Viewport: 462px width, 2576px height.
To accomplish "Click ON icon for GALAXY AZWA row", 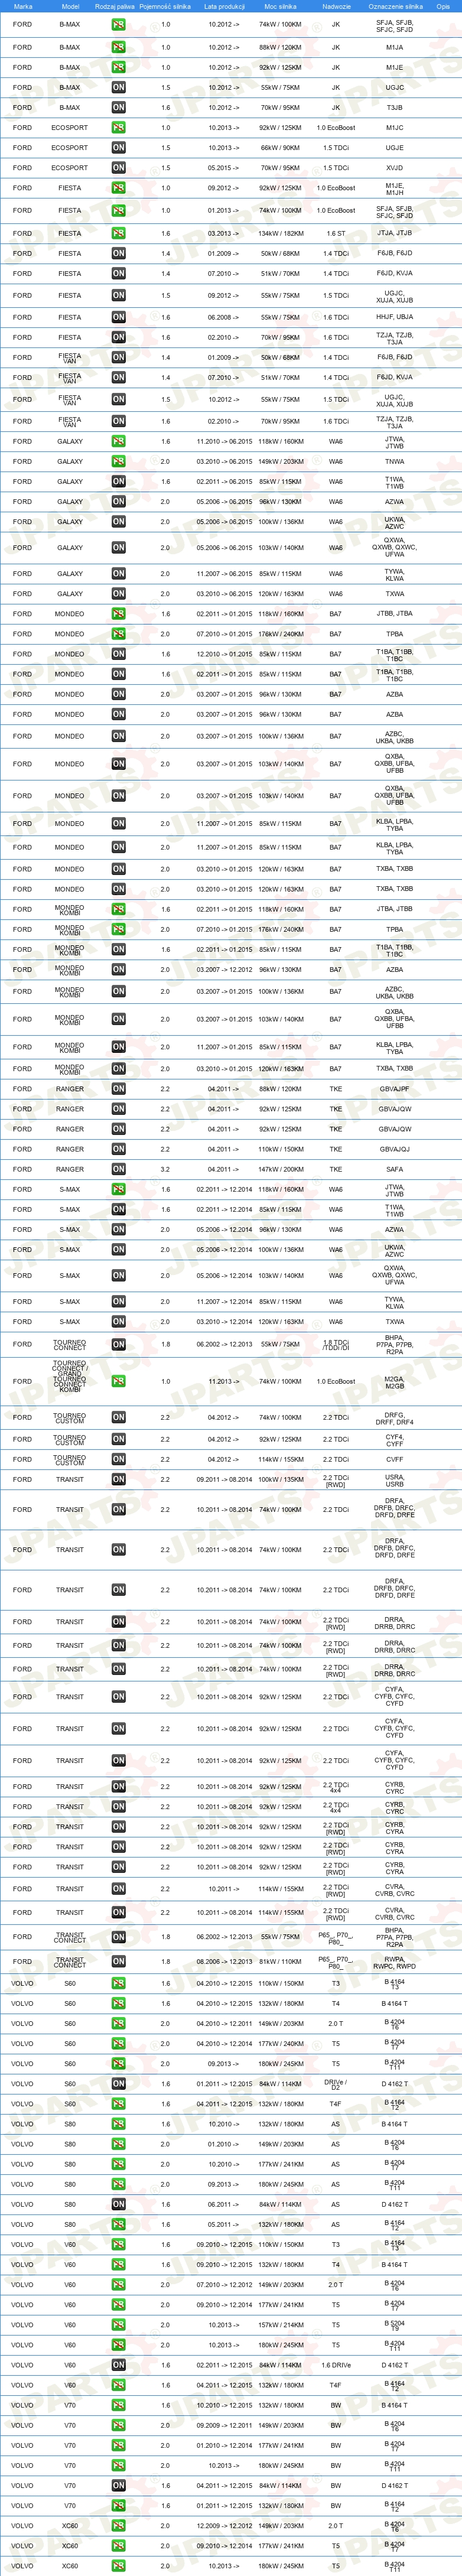I will coord(118,501).
